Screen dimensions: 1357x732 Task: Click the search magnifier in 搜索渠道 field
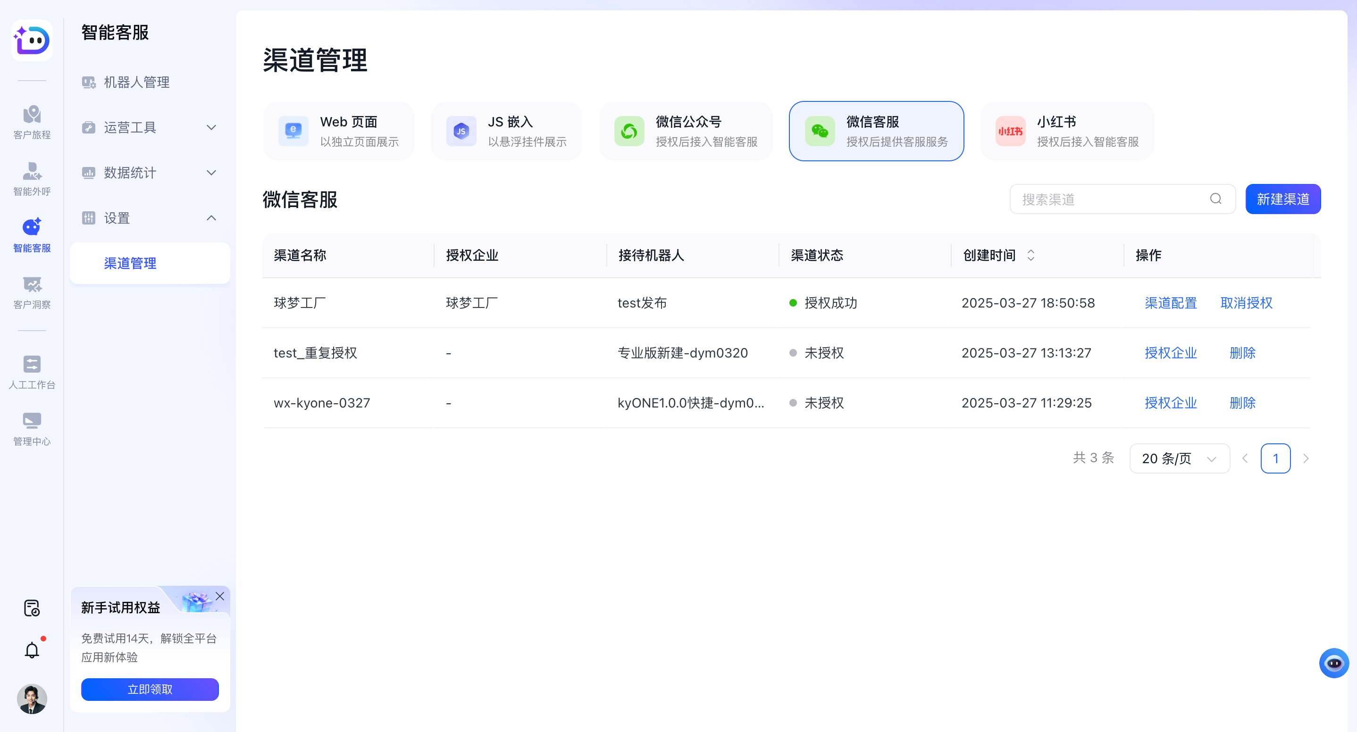click(x=1215, y=199)
